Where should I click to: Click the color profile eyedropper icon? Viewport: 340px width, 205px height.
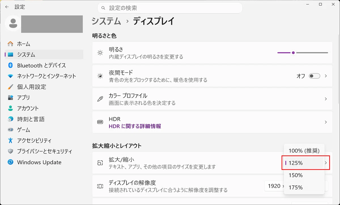100,99
